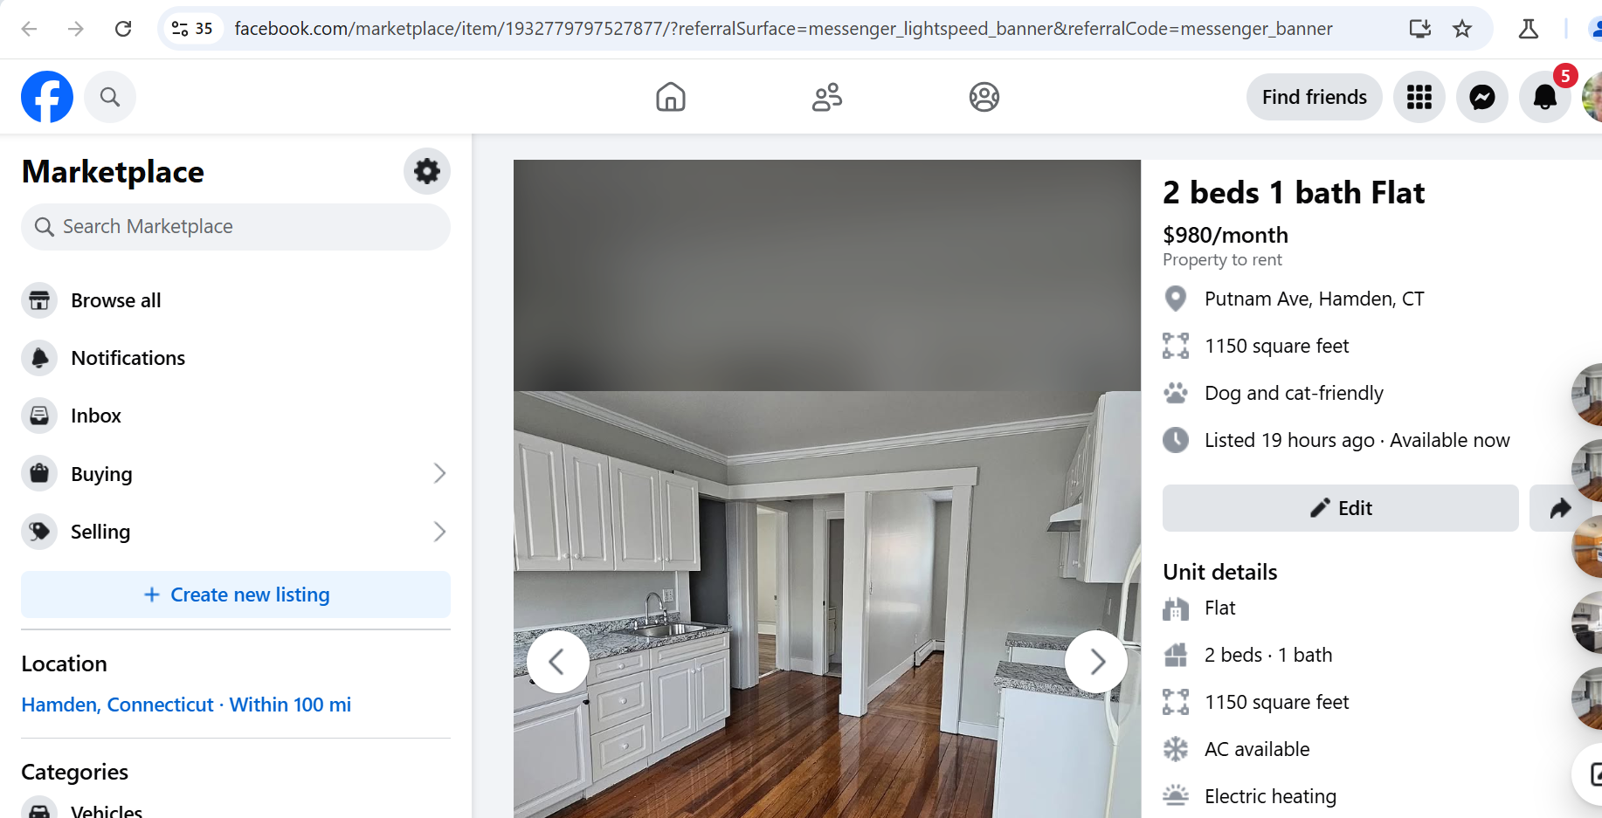Click the Unit details heading

(1220, 572)
